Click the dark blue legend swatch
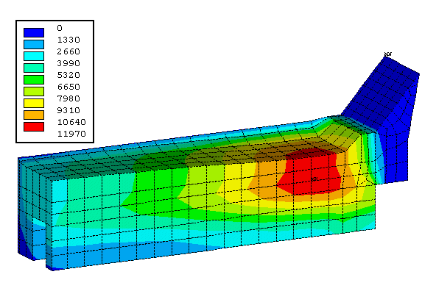 [x=34, y=32]
